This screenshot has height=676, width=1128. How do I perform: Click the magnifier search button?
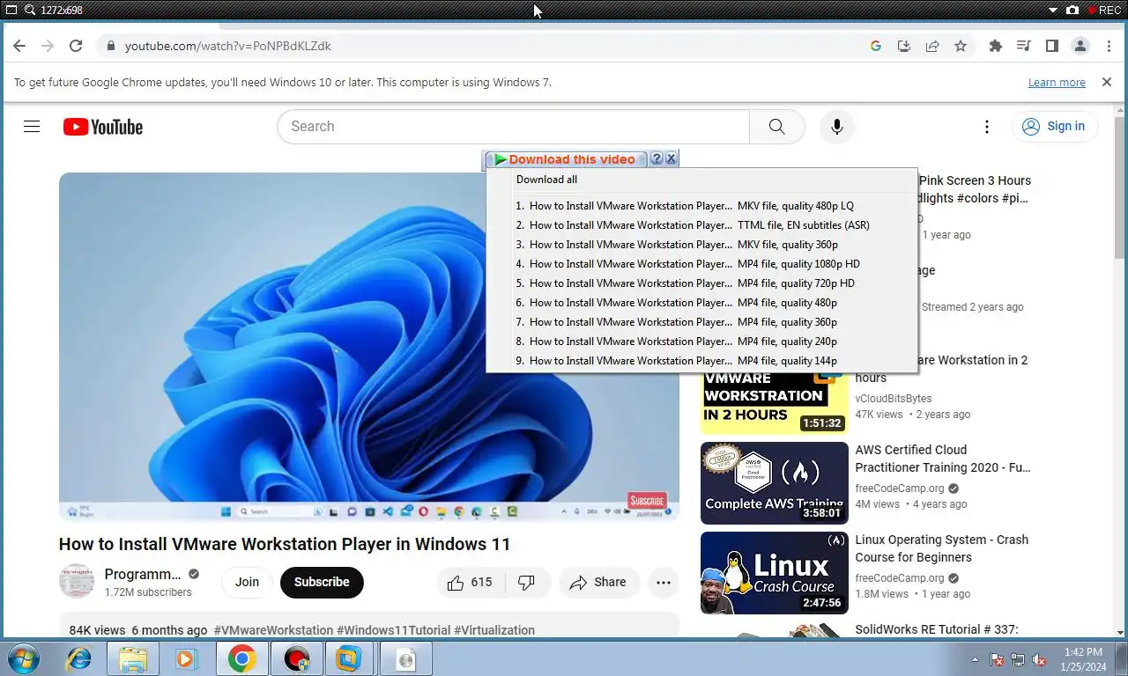coord(776,127)
